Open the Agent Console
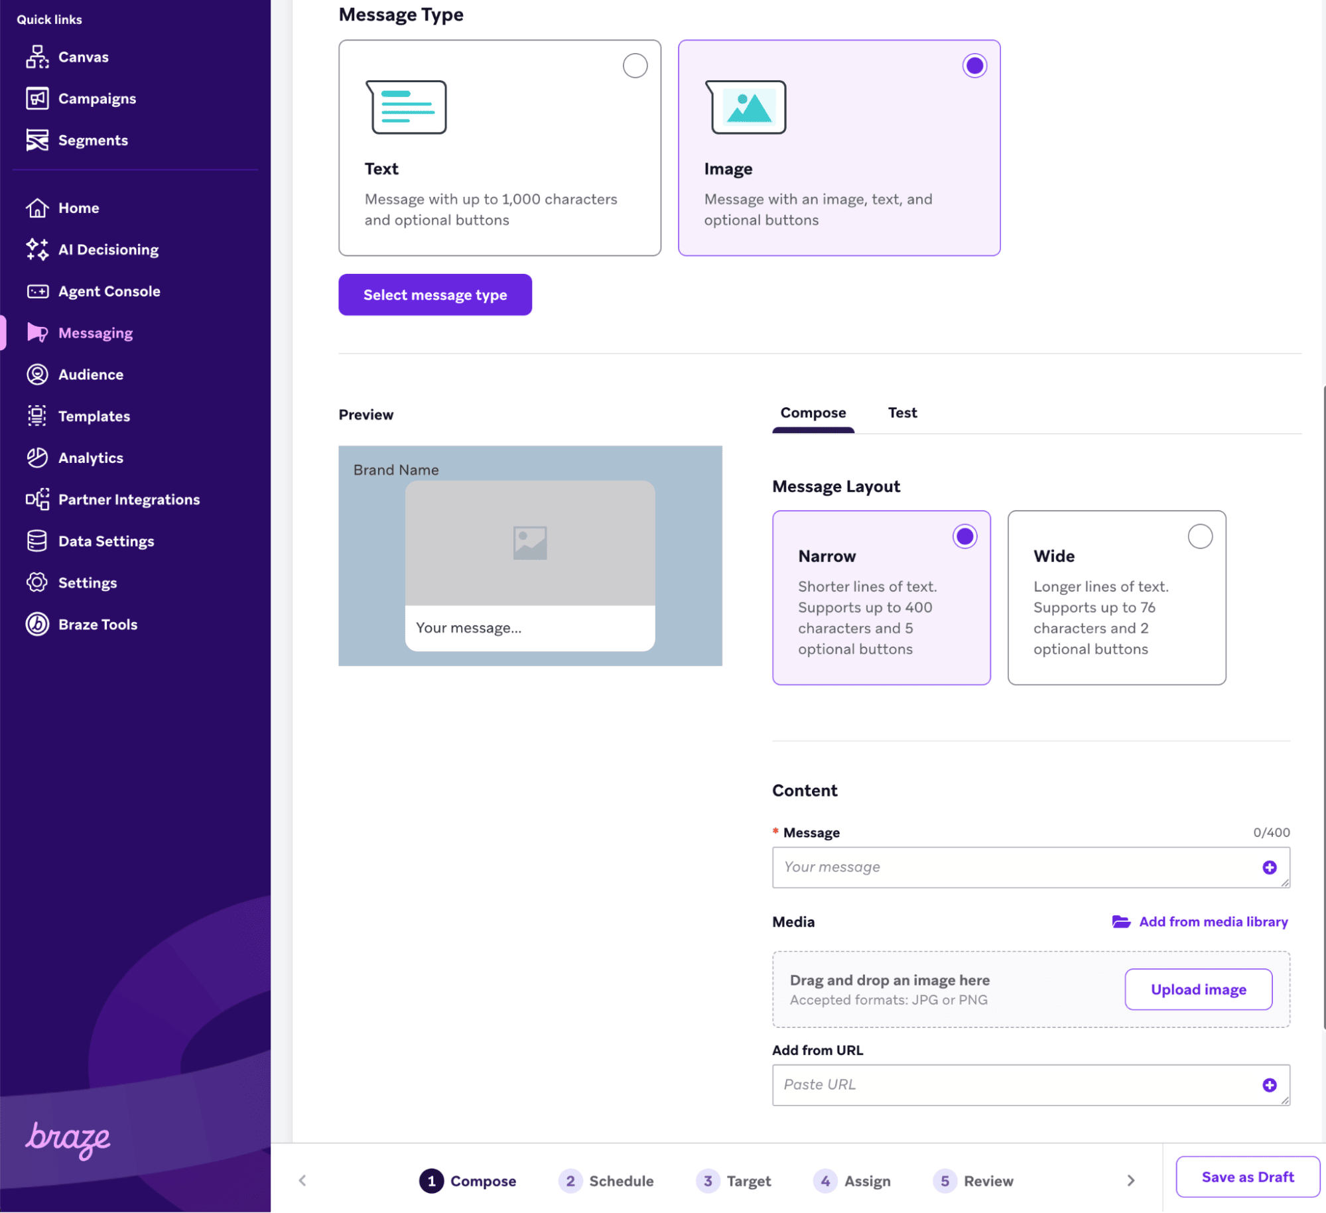 (x=109, y=291)
